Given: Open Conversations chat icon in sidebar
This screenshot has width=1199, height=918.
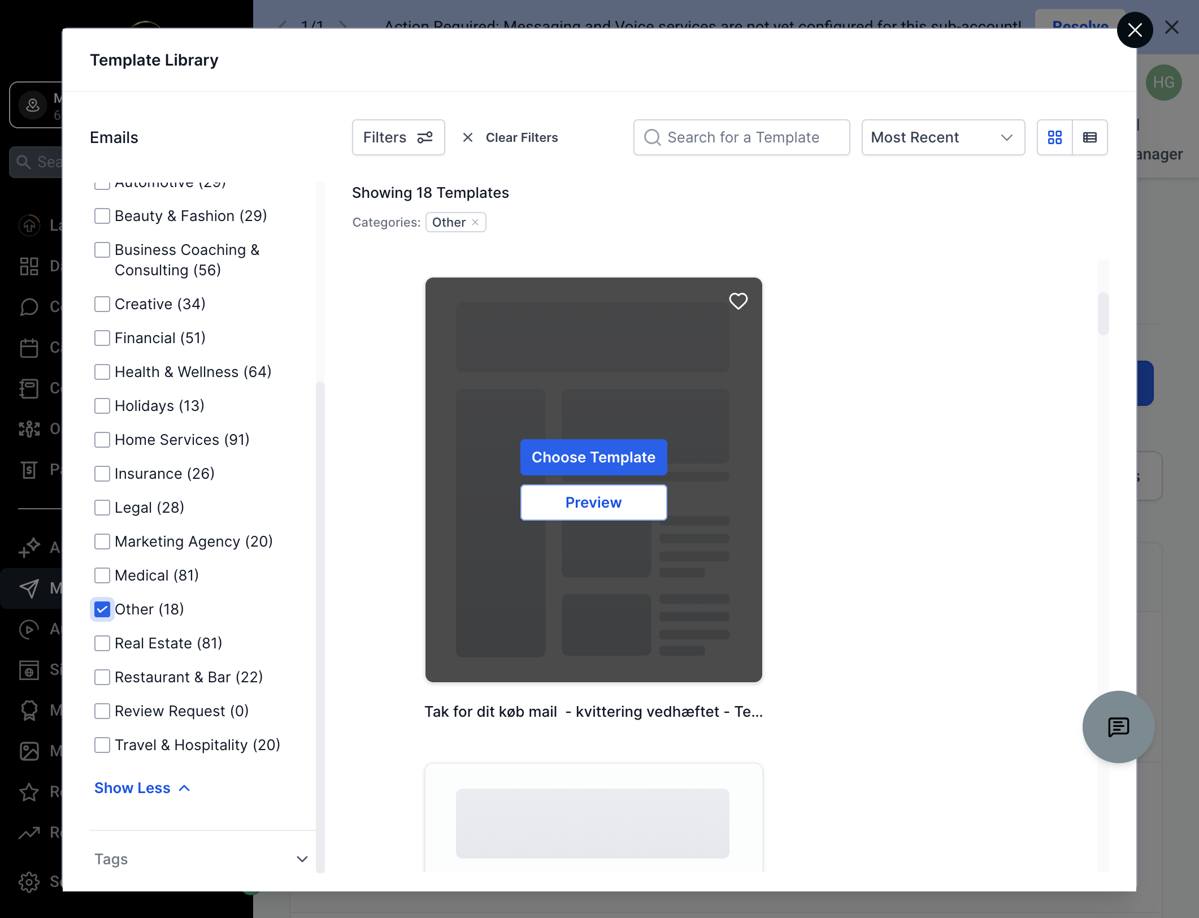Looking at the screenshot, I should point(29,306).
